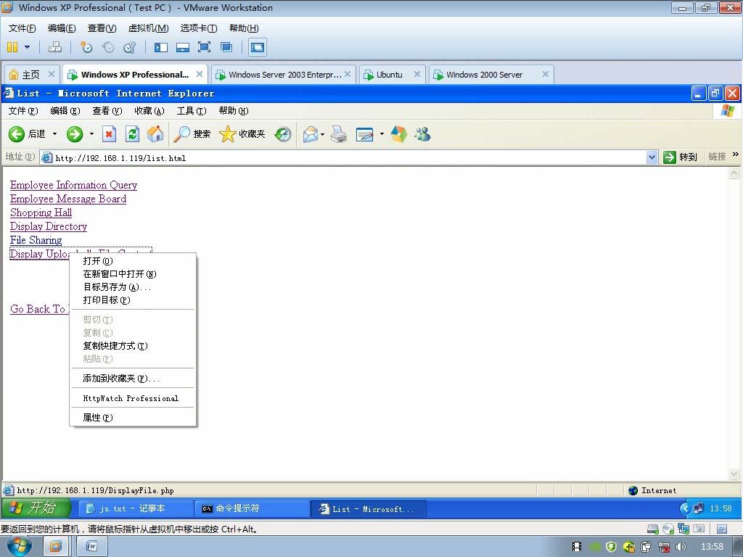
Task: Click the VMware console view icon
Action: pyautogui.click(x=258, y=47)
